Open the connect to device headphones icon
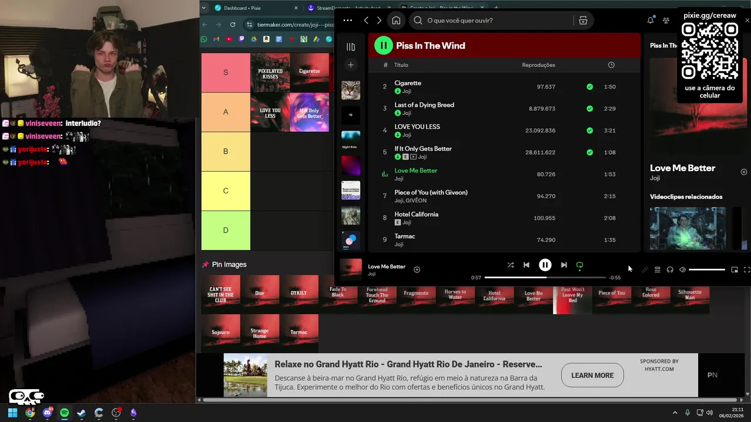 point(670,270)
